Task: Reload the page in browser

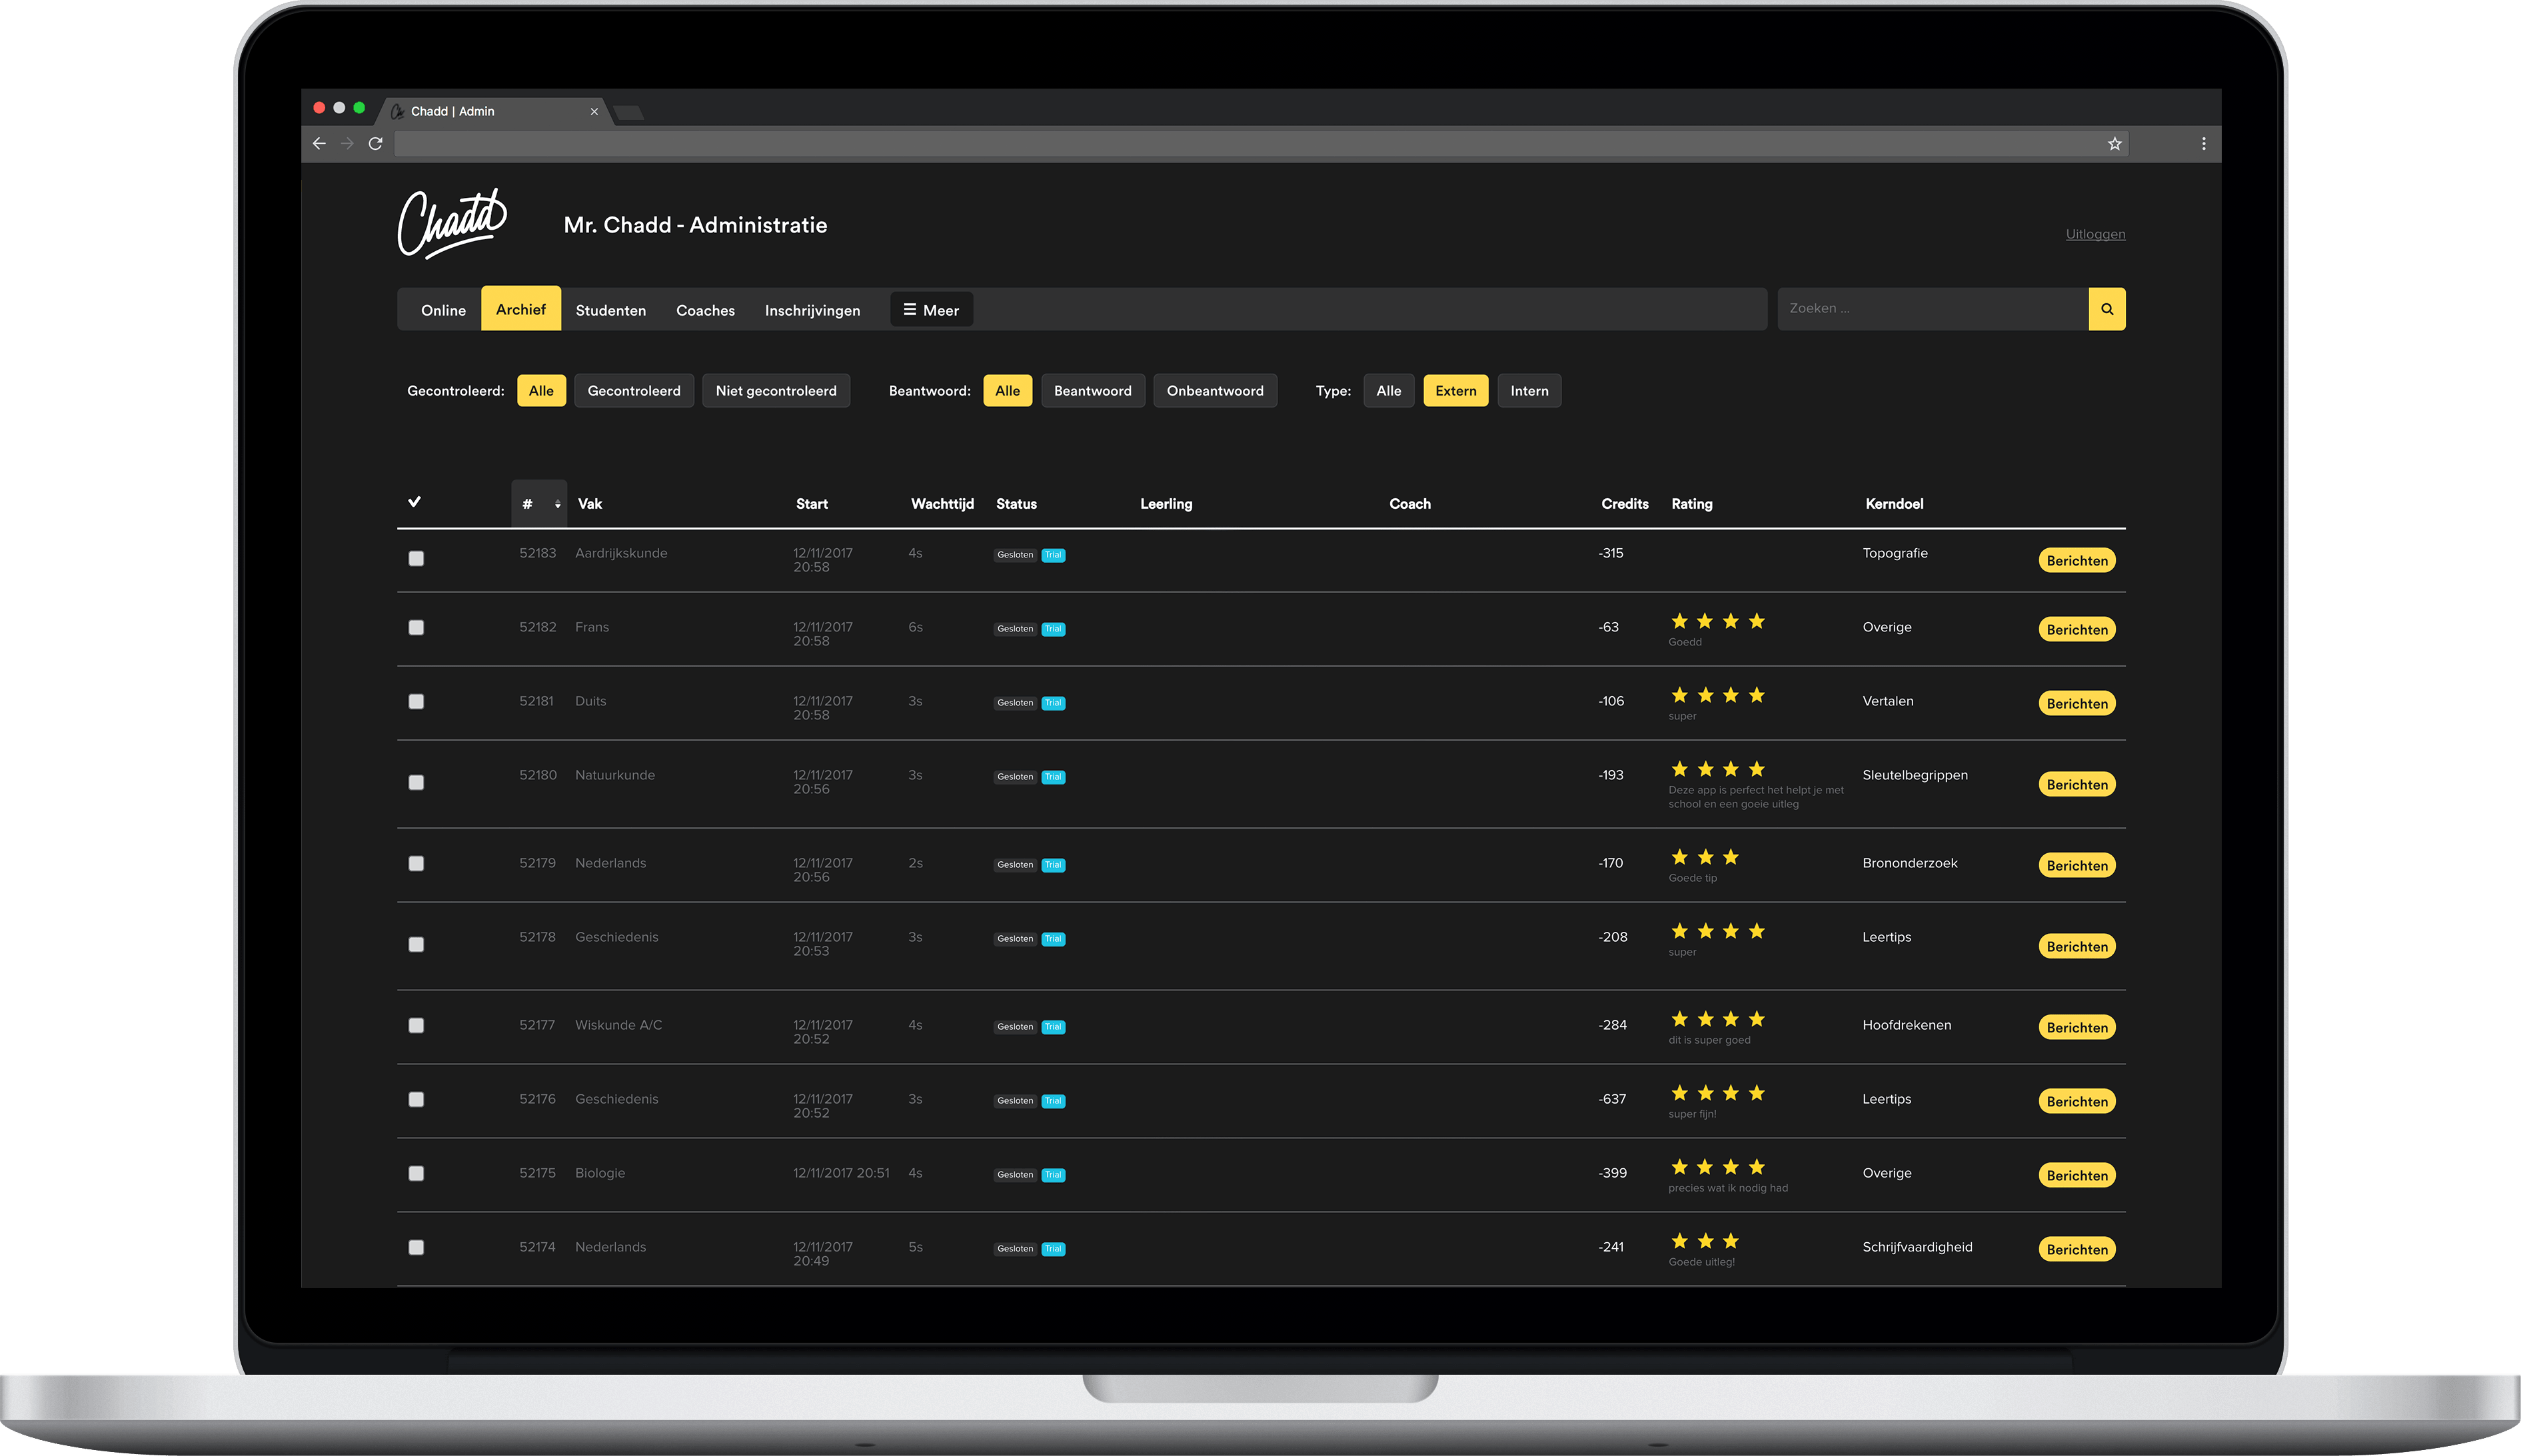Action: click(375, 144)
